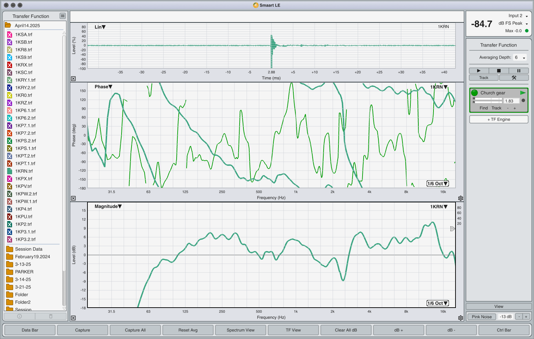Pause the measurement
The width and height of the screenshot is (534, 339).
pyautogui.click(x=519, y=70)
